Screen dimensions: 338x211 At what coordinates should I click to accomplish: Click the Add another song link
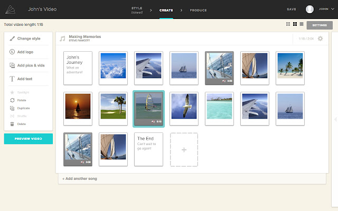coord(80,179)
